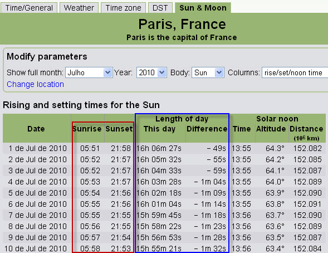Click the Body dropdown arrow button
The width and height of the screenshot is (328, 253).
[219, 72]
